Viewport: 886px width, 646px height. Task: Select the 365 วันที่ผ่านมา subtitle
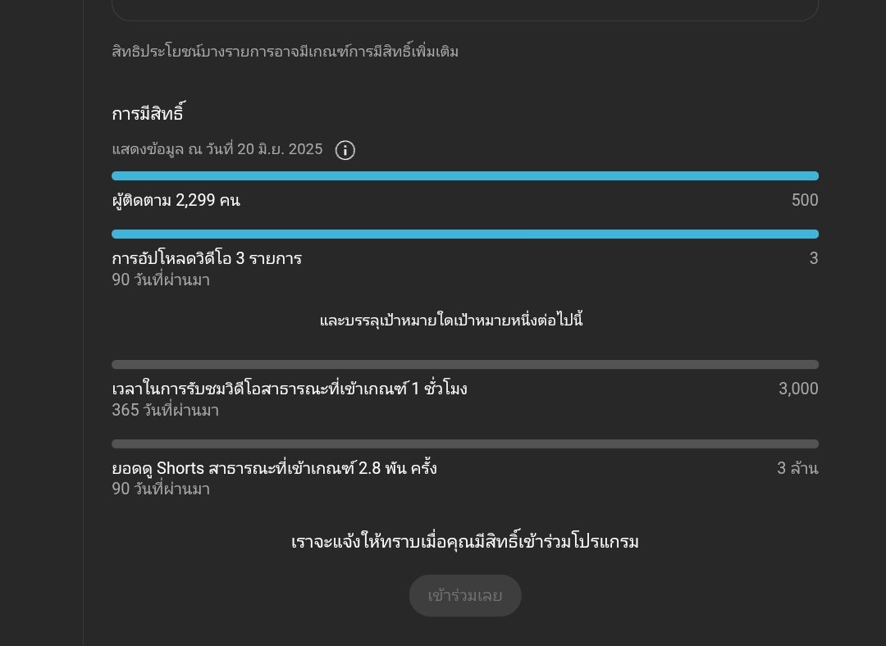coord(165,411)
